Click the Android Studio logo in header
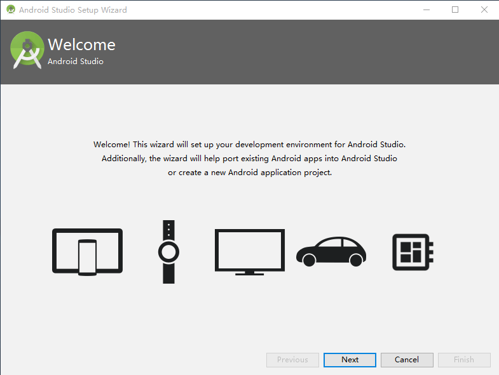The image size is (499, 375). 27,50
